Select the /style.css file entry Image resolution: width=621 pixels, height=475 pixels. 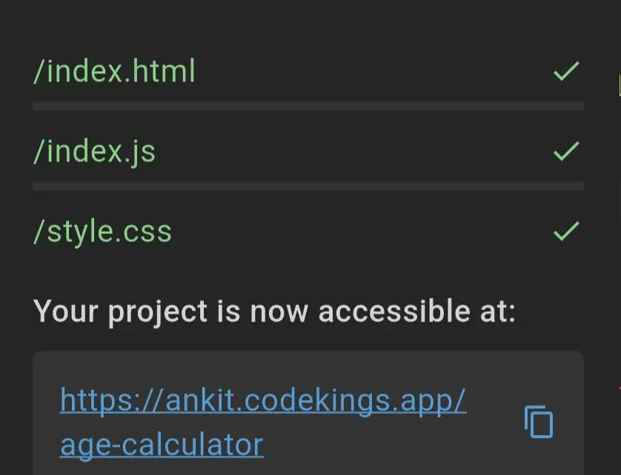coord(102,230)
